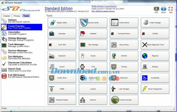Click Exit SBCleaner in sidebar
Screen dimensions: 177x112
22,76
